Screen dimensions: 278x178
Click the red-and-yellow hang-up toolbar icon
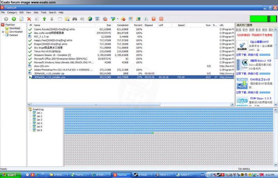point(123,19)
